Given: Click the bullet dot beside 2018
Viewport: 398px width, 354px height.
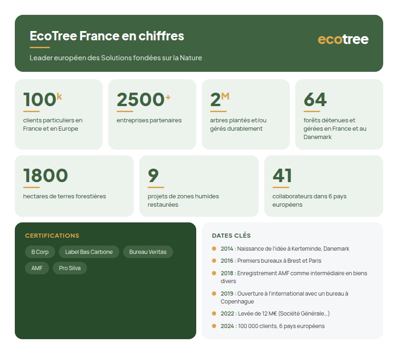Looking at the screenshot, I should pyautogui.click(x=214, y=273).
